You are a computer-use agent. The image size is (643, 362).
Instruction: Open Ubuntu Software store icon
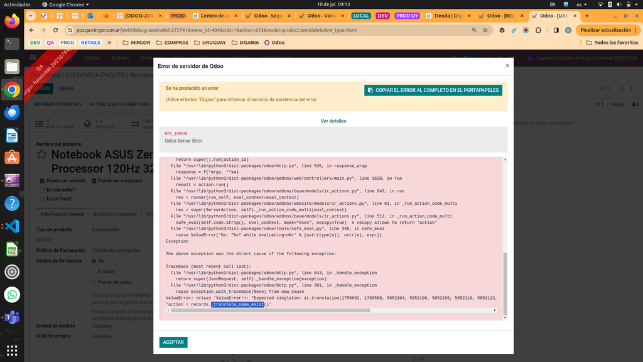tap(12, 158)
